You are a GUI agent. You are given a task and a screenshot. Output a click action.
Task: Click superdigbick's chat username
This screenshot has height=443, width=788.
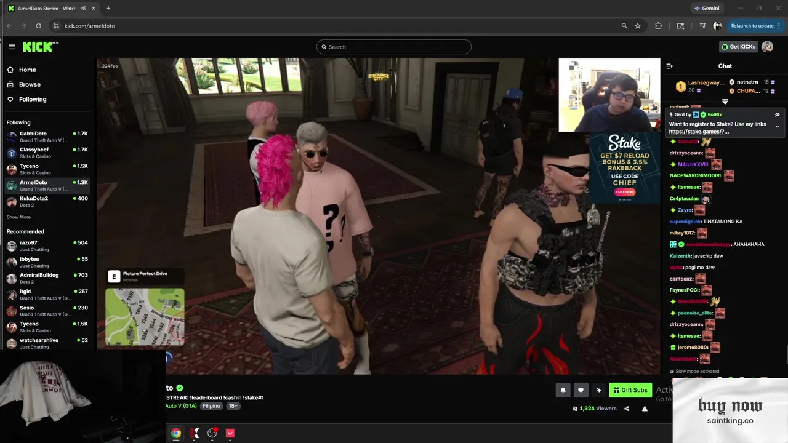[x=685, y=221]
